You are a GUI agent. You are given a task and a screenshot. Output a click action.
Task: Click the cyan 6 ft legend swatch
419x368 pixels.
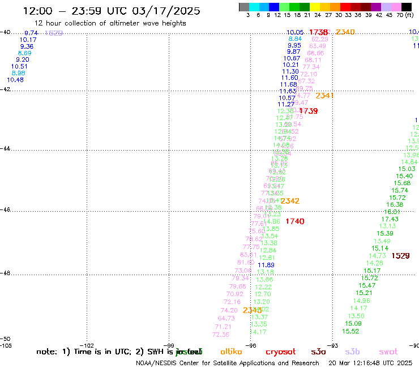click(x=254, y=7)
